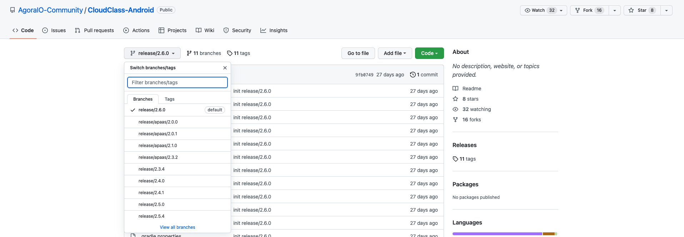Click the file icon beside gradle.properties
The image size is (684, 237).
pyautogui.click(x=133, y=235)
